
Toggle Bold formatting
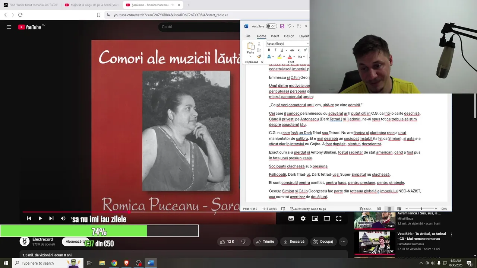[x=269, y=50]
